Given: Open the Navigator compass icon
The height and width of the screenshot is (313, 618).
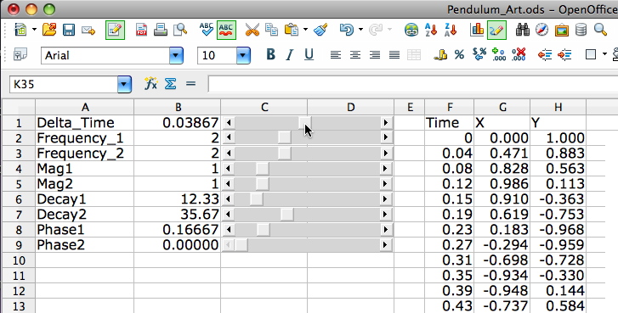Looking at the screenshot, I should 542,30.
